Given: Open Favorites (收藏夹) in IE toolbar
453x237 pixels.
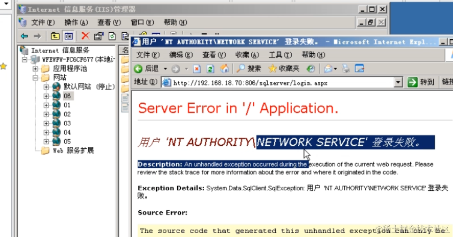Looking at the screenshot, I should point(284,69).
